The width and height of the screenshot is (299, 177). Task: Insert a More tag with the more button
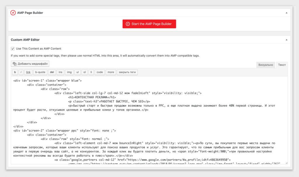[111, 72]
